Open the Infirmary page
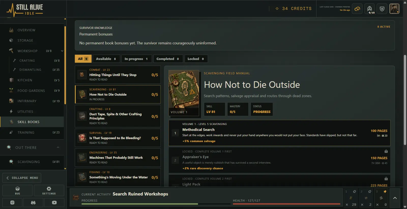407x209 pixels. point(32,101)
